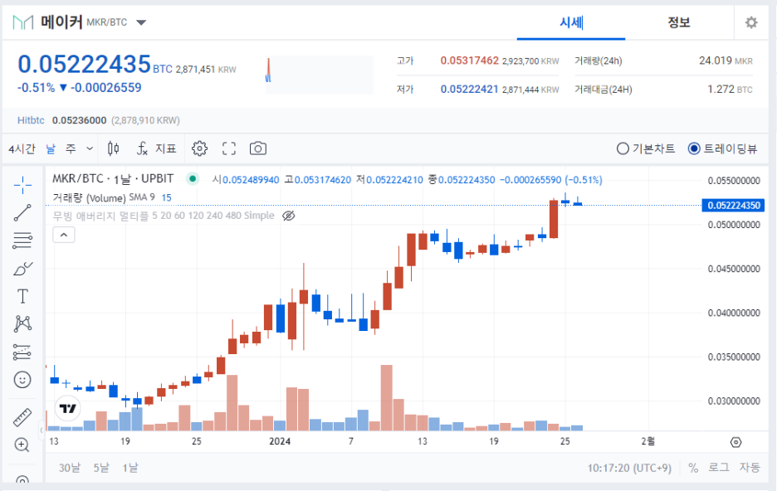Change the candlestick chart type
Viewport: 777px width, 491px height.
coord(114,148)
